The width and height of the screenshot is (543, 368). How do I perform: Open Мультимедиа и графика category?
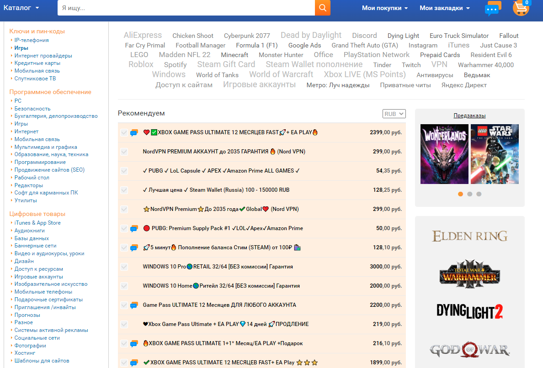(x=46, y=147)
